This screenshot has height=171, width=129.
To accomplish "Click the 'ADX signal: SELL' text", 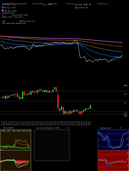I will [x=9, y=23].
